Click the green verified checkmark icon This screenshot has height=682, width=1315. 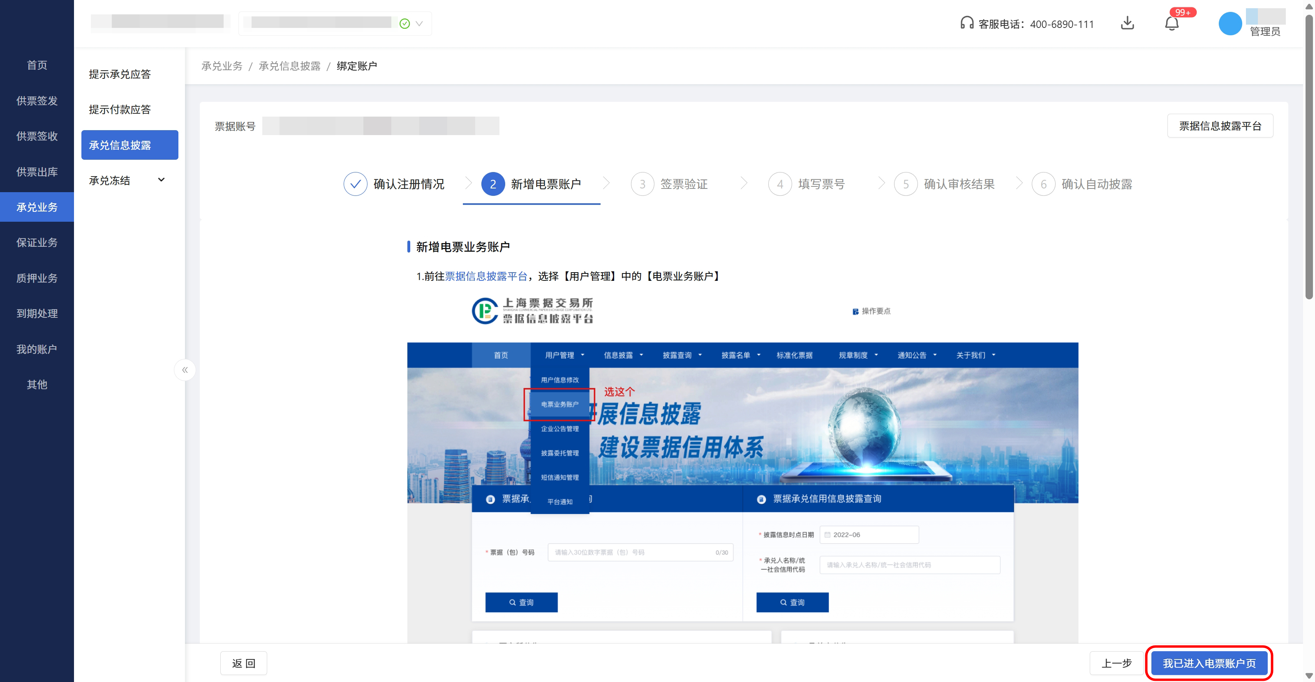tap(405, 23)
